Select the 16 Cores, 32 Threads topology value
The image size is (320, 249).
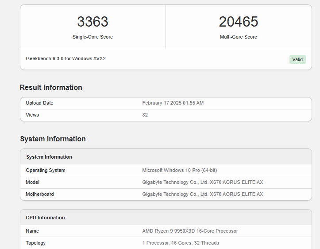pyautogui.click(x=181, y=243)
